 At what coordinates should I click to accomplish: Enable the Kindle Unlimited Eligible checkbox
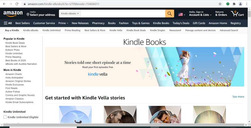[5, 117]
